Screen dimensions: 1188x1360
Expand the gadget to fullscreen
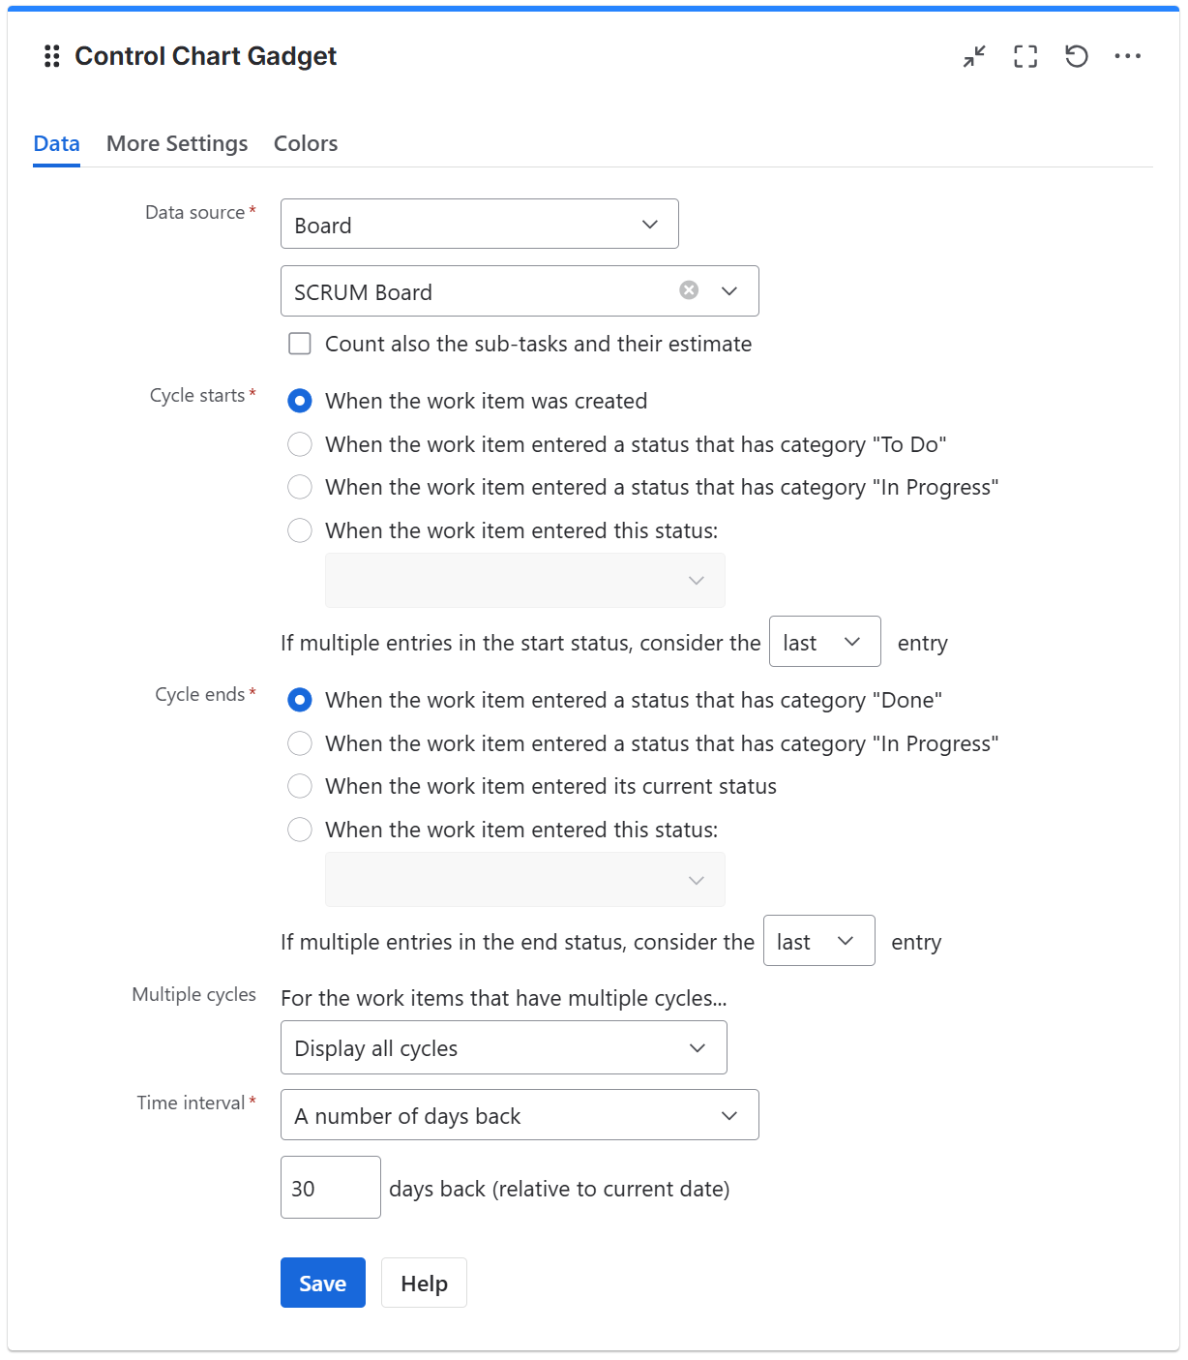tap(1025, 56)
